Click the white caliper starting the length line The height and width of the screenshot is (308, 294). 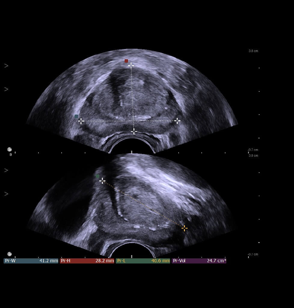coord(102,181)
